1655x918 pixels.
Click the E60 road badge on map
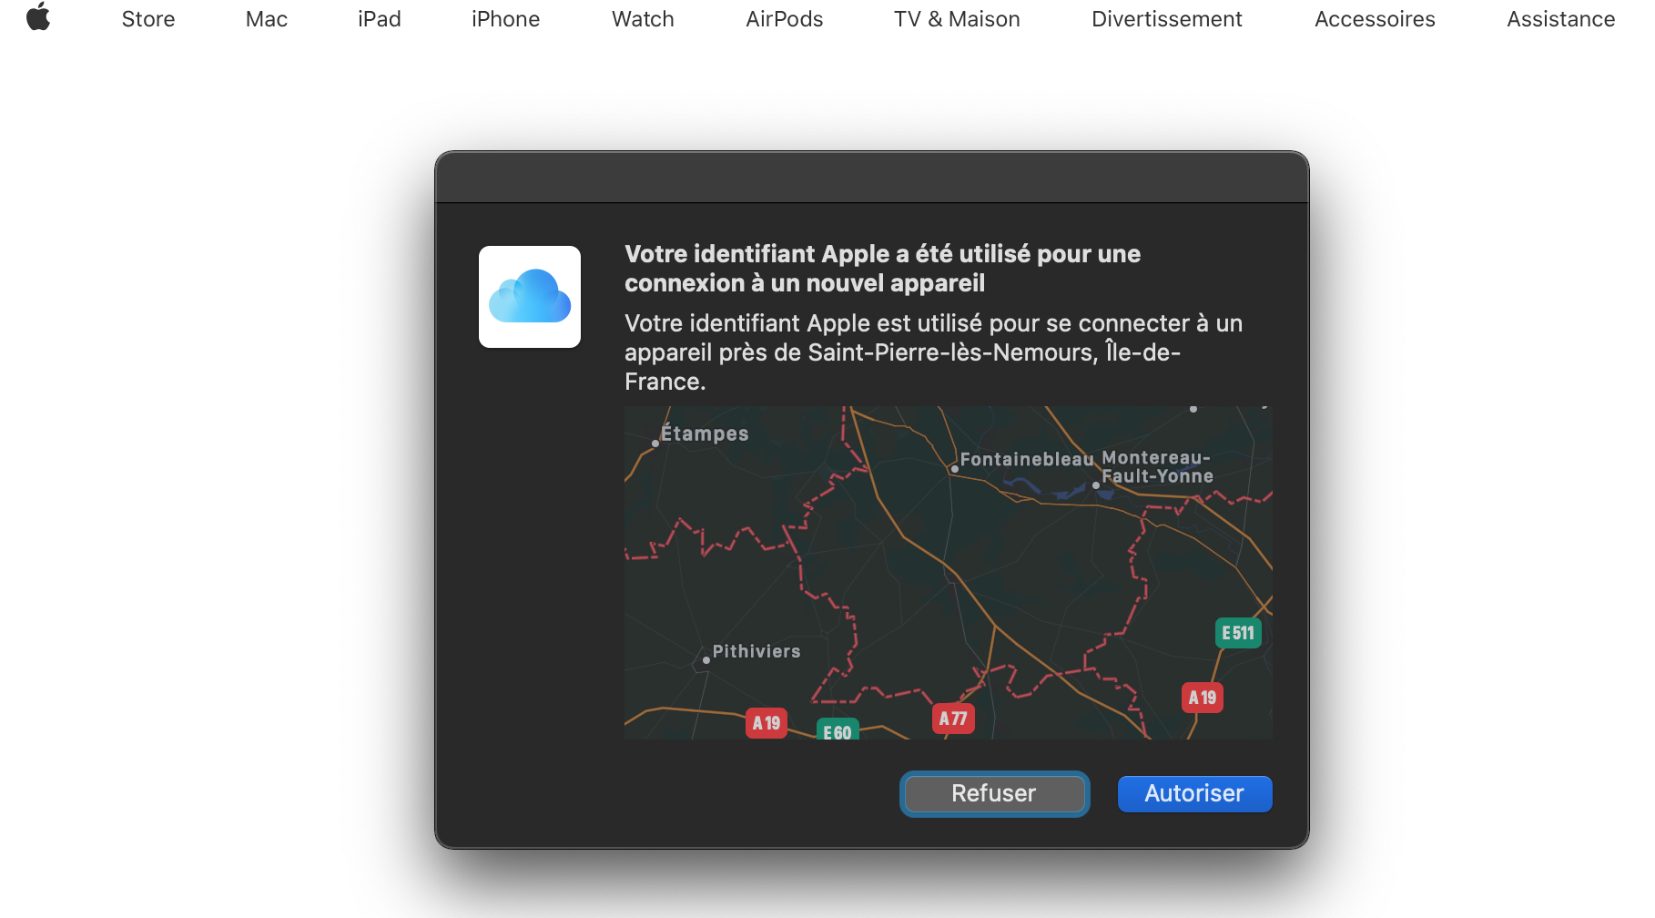[x=838, y=730]
